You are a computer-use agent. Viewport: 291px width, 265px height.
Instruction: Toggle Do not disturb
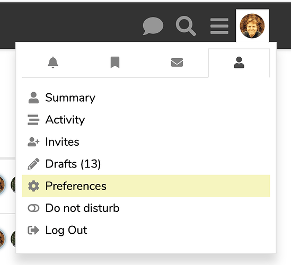146,208
